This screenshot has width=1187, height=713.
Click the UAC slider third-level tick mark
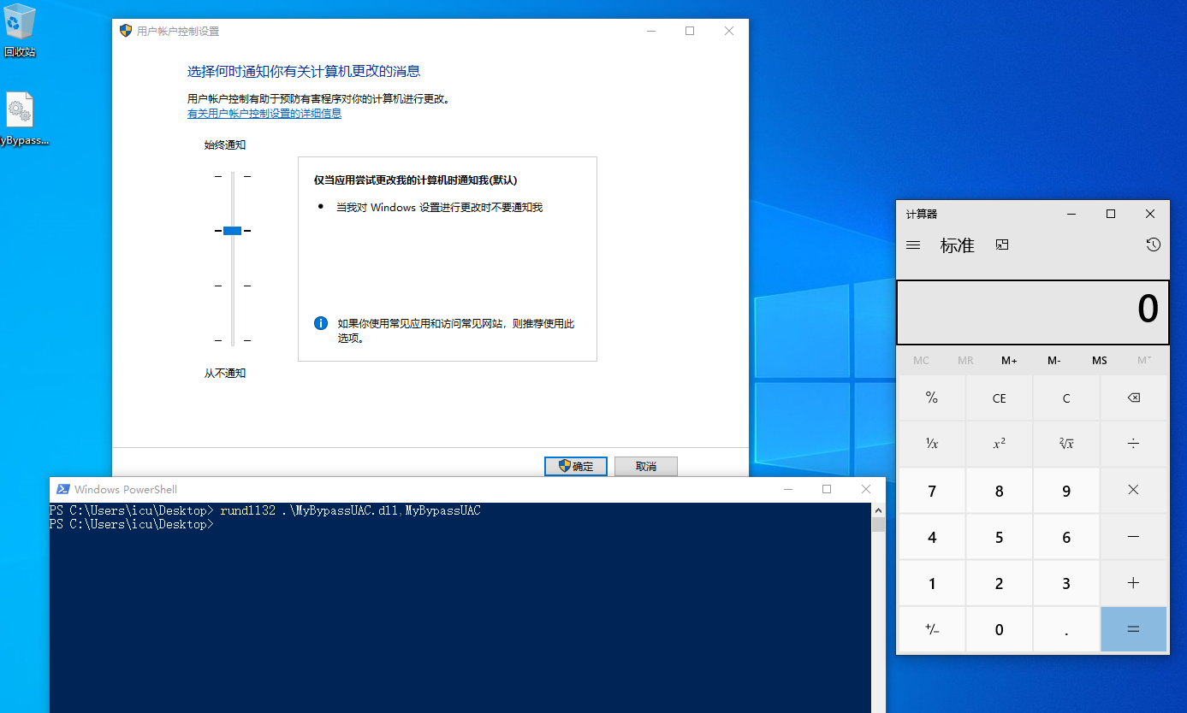[232, 286]
